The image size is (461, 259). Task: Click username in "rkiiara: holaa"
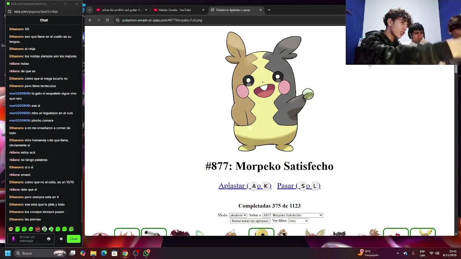click(14, 64)
